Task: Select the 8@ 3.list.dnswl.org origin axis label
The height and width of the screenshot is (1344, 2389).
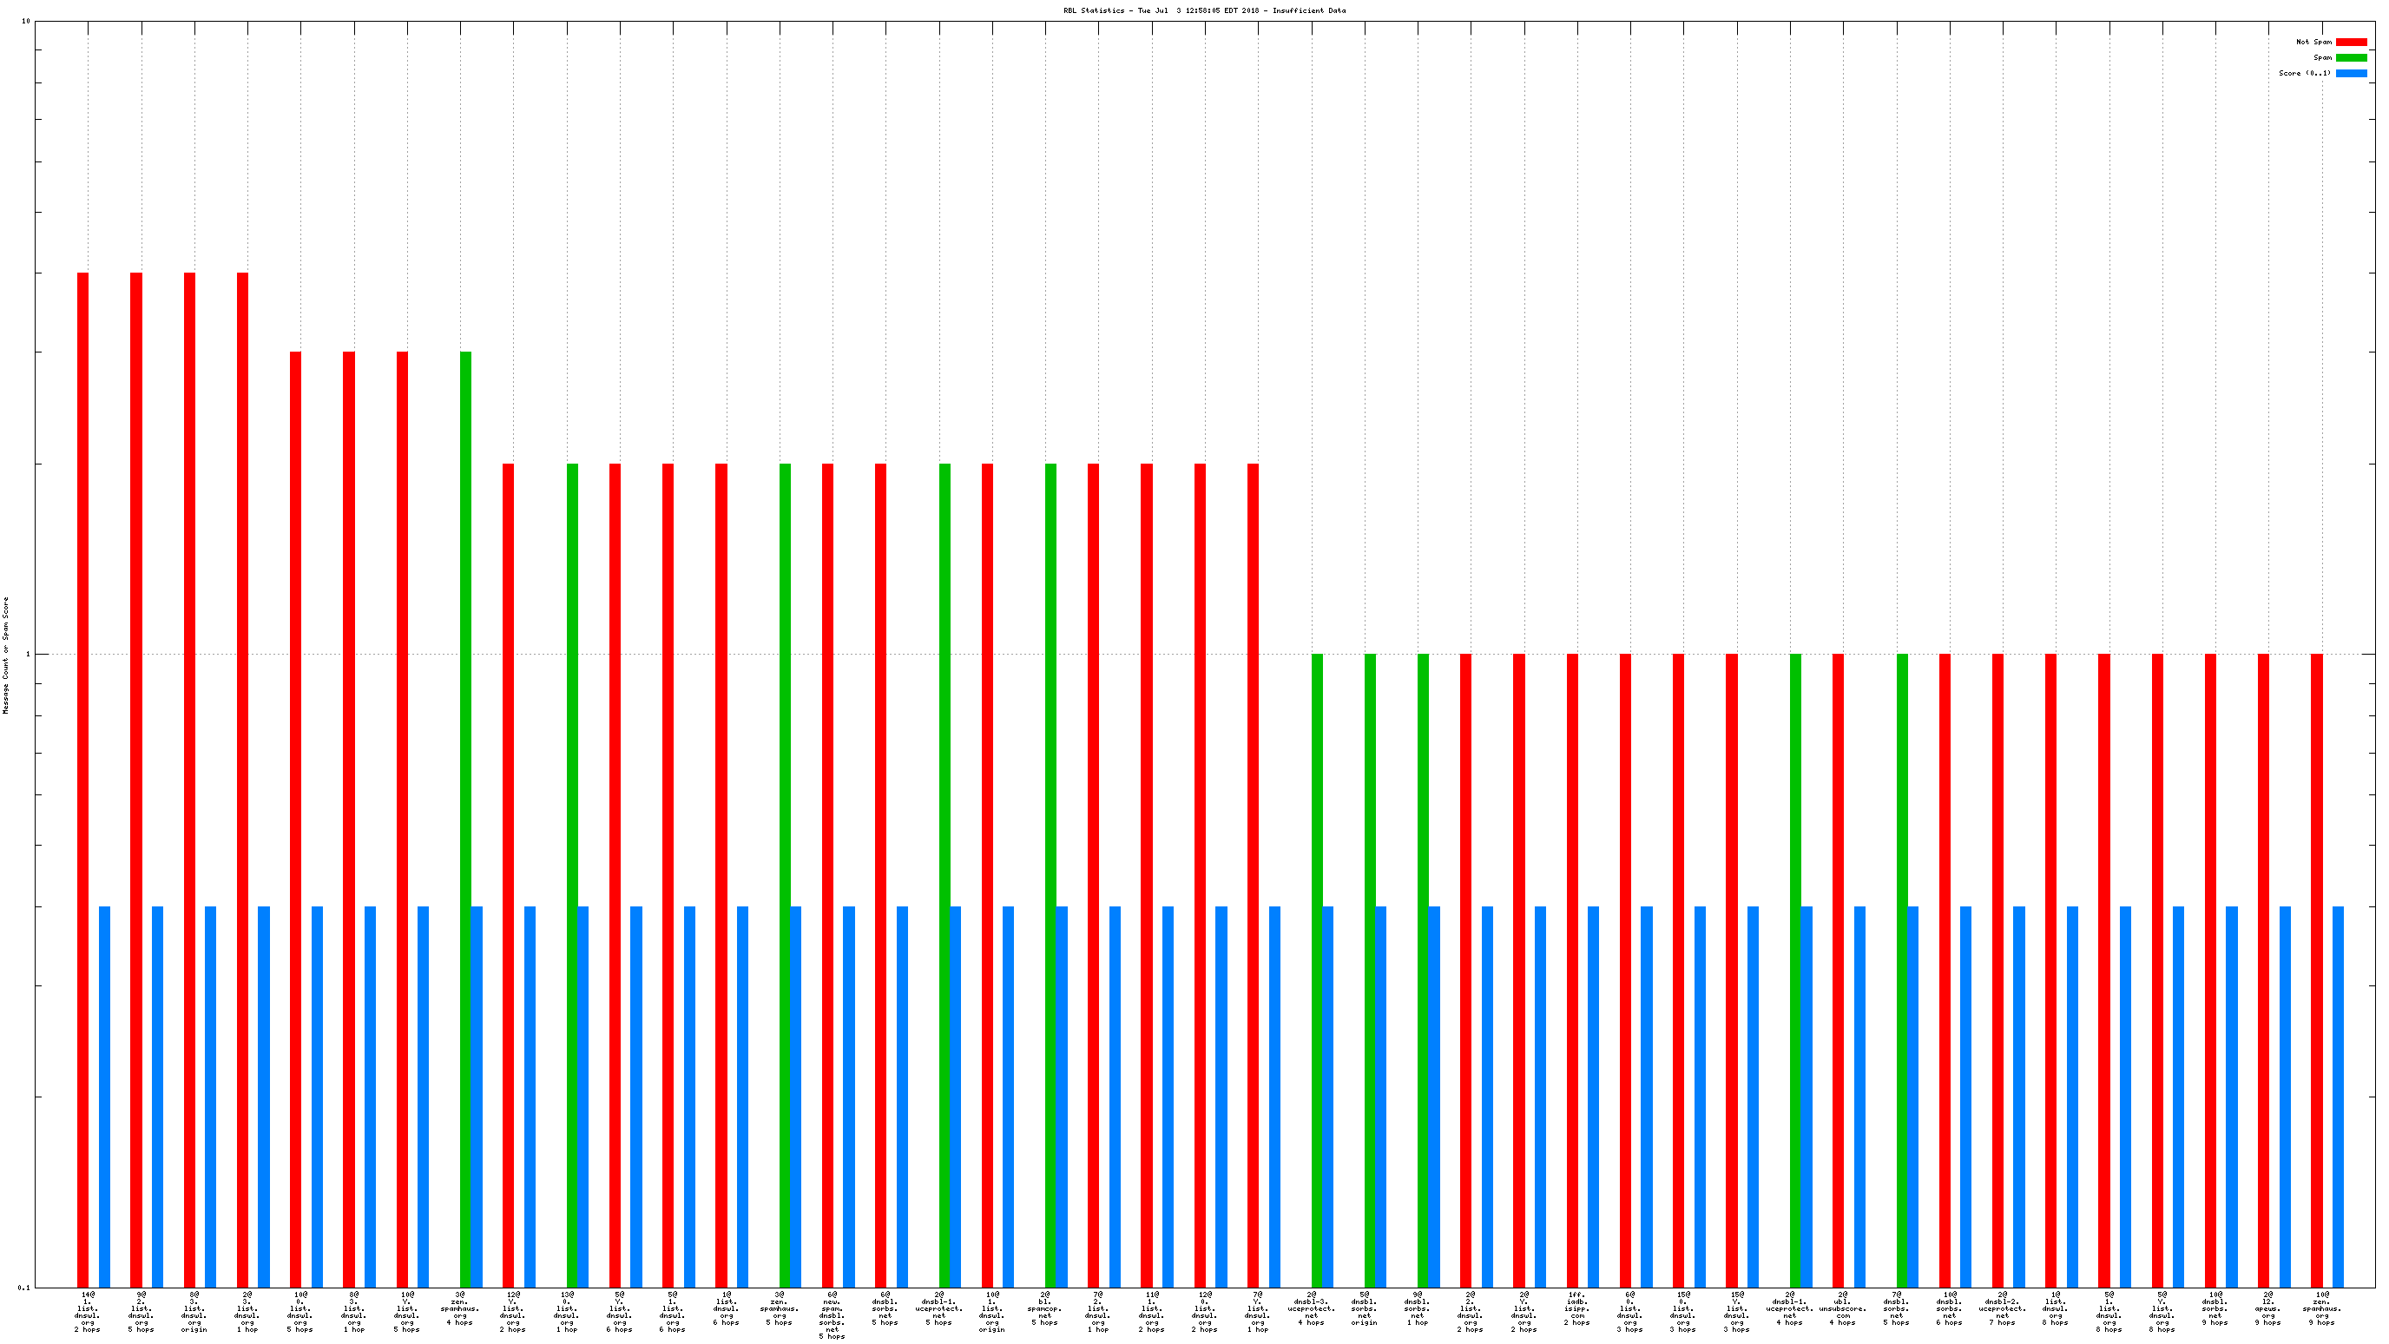Action: pyautogui.click(x=194, y=1312)
